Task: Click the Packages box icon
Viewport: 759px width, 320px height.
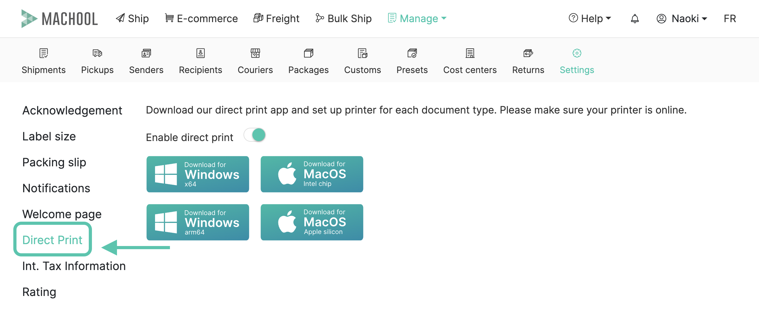Action: tap(308, 53)
